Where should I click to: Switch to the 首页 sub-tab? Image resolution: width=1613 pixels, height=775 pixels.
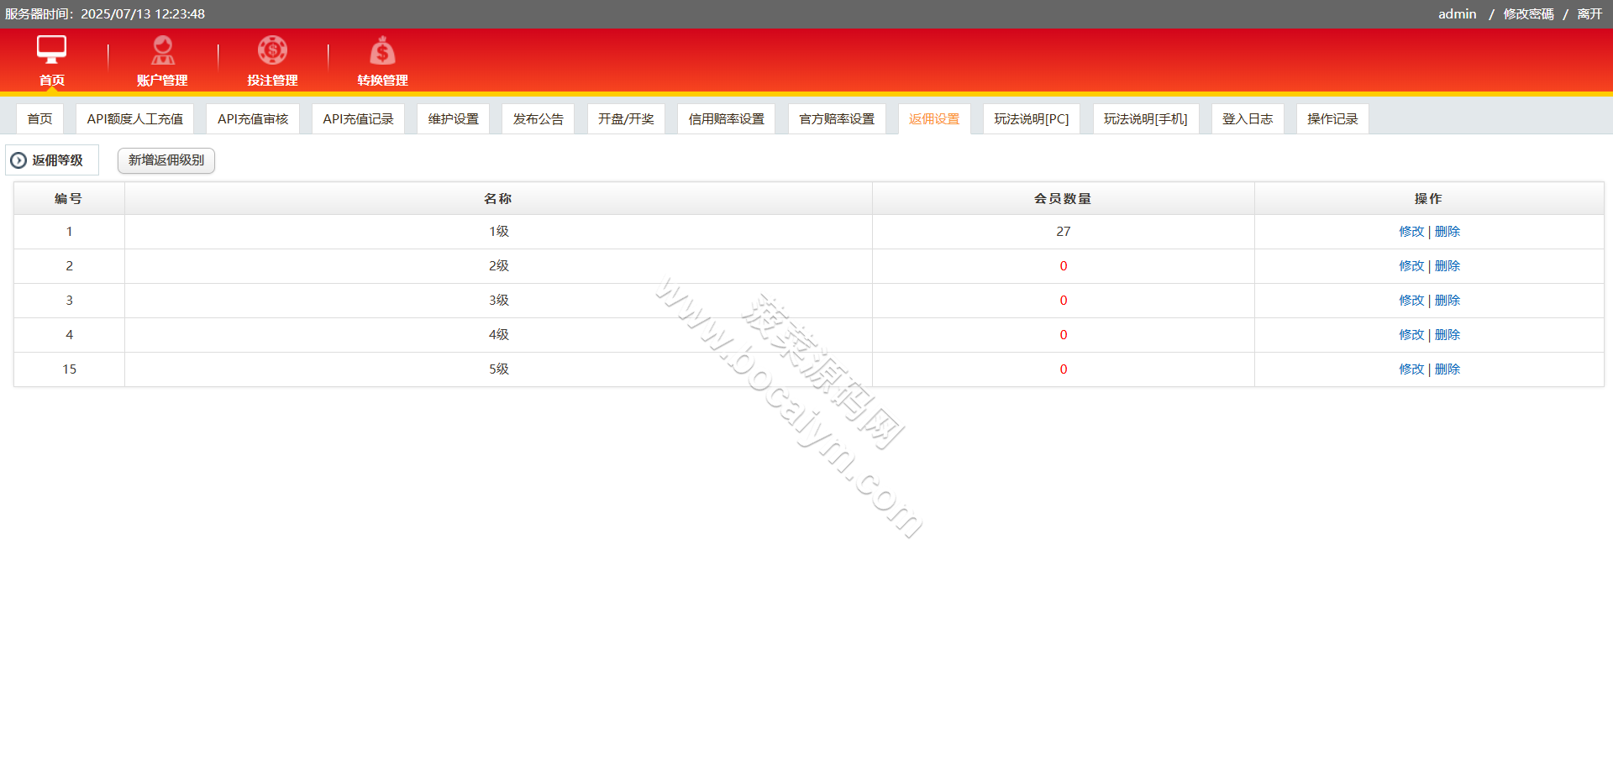coord(39,119)
